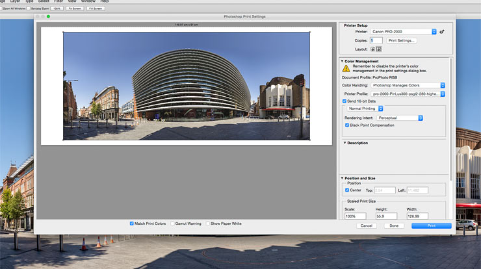Click the Copies input field
The width and height of the screenshot is (481, 269).
376,40
